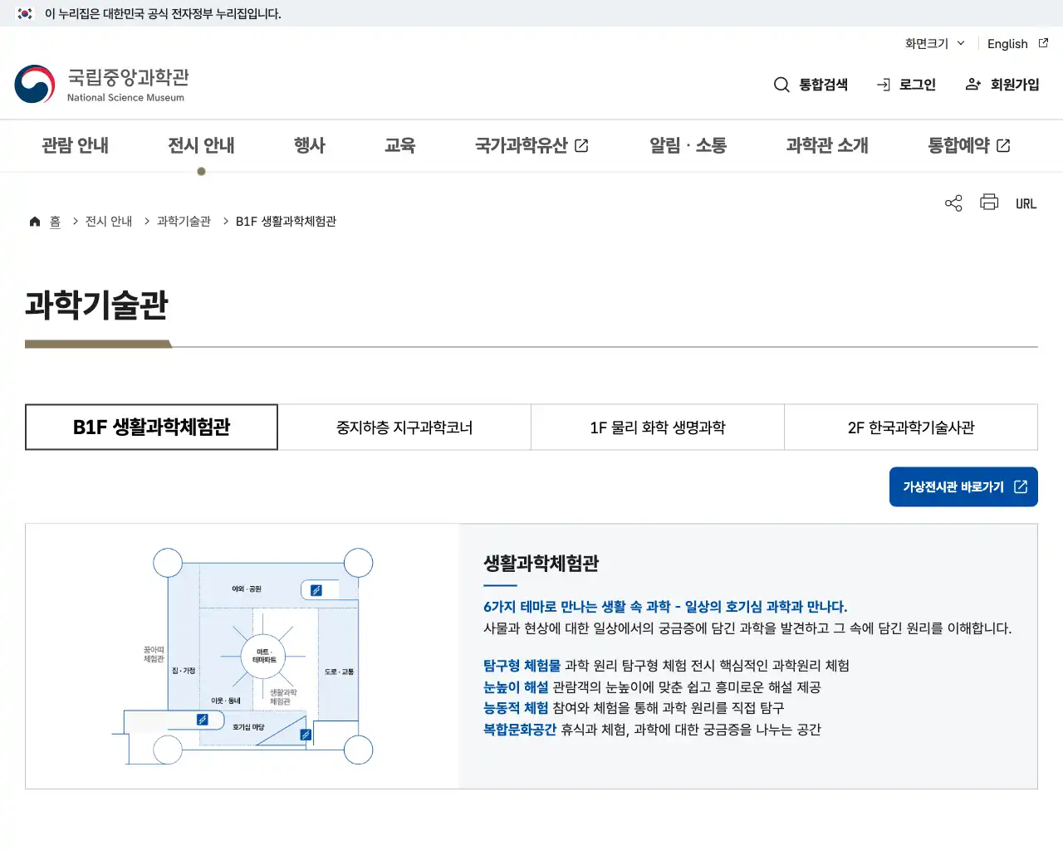Open the 통합검색 search icon

tap(781, 84)
